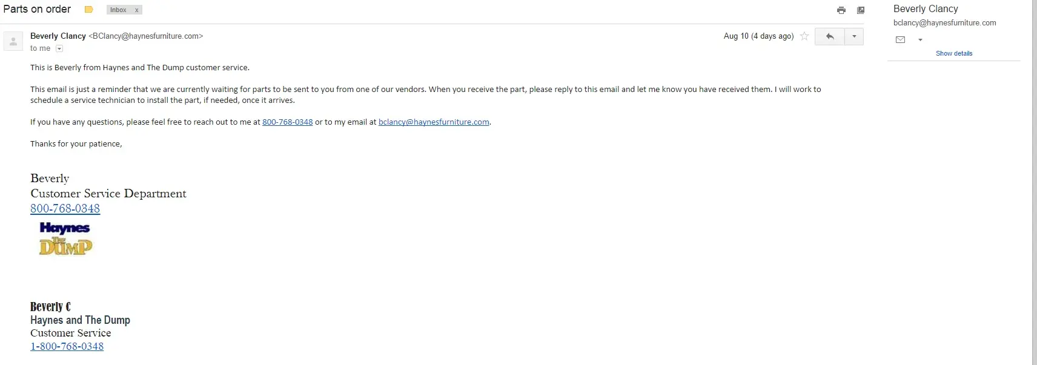Screen dimensions: 1037x365
Task: Open the contact options dropdown arrow
Action: [x=920, y=40]
